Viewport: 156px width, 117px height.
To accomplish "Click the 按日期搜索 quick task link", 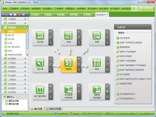I will pos(125,74).
